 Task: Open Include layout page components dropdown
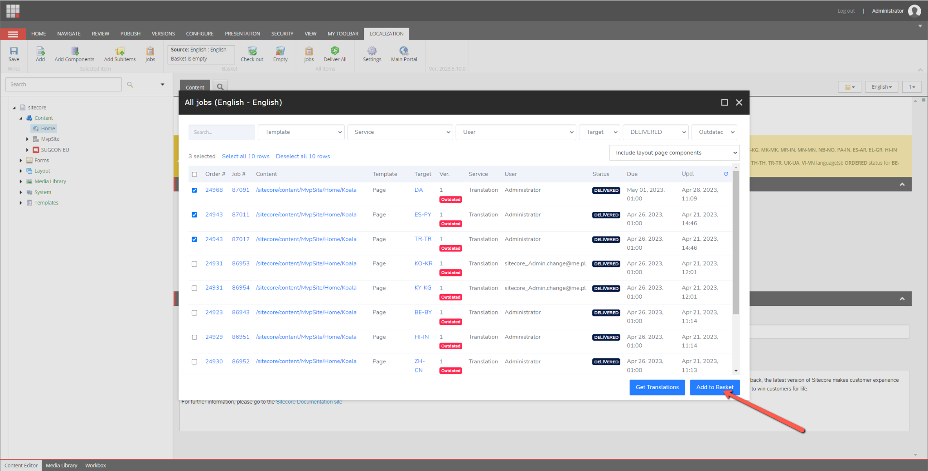[674, 153]
